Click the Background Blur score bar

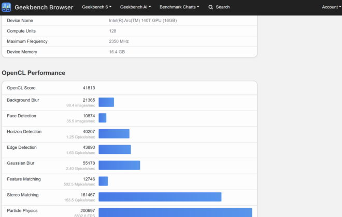point(106,102)
